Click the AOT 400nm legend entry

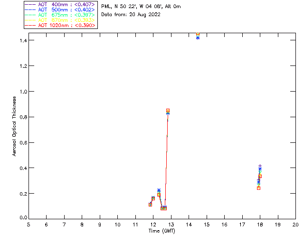point(60,4)
